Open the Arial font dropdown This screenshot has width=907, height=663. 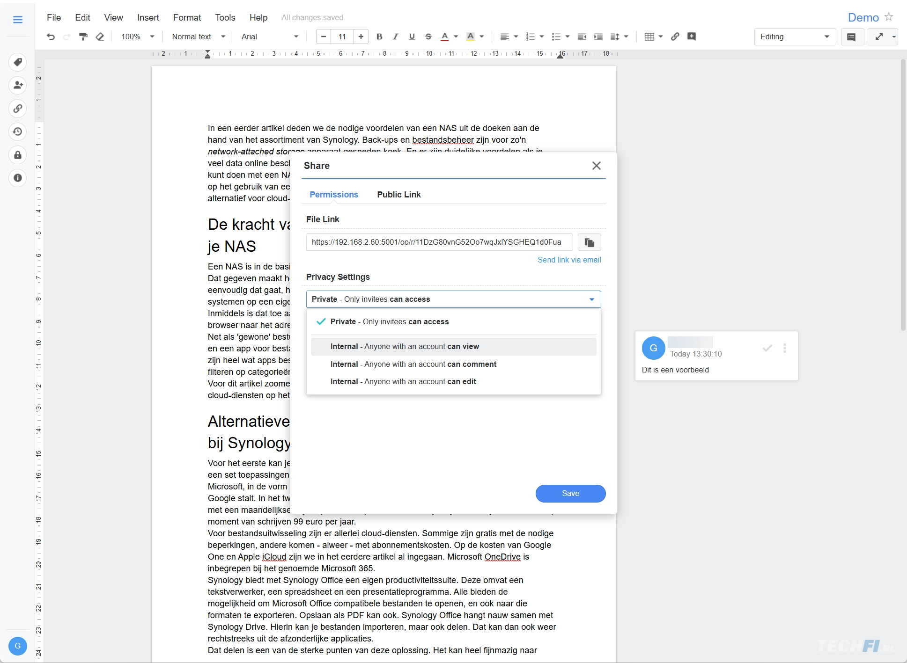pyautogui.click(x=270, y=36)
